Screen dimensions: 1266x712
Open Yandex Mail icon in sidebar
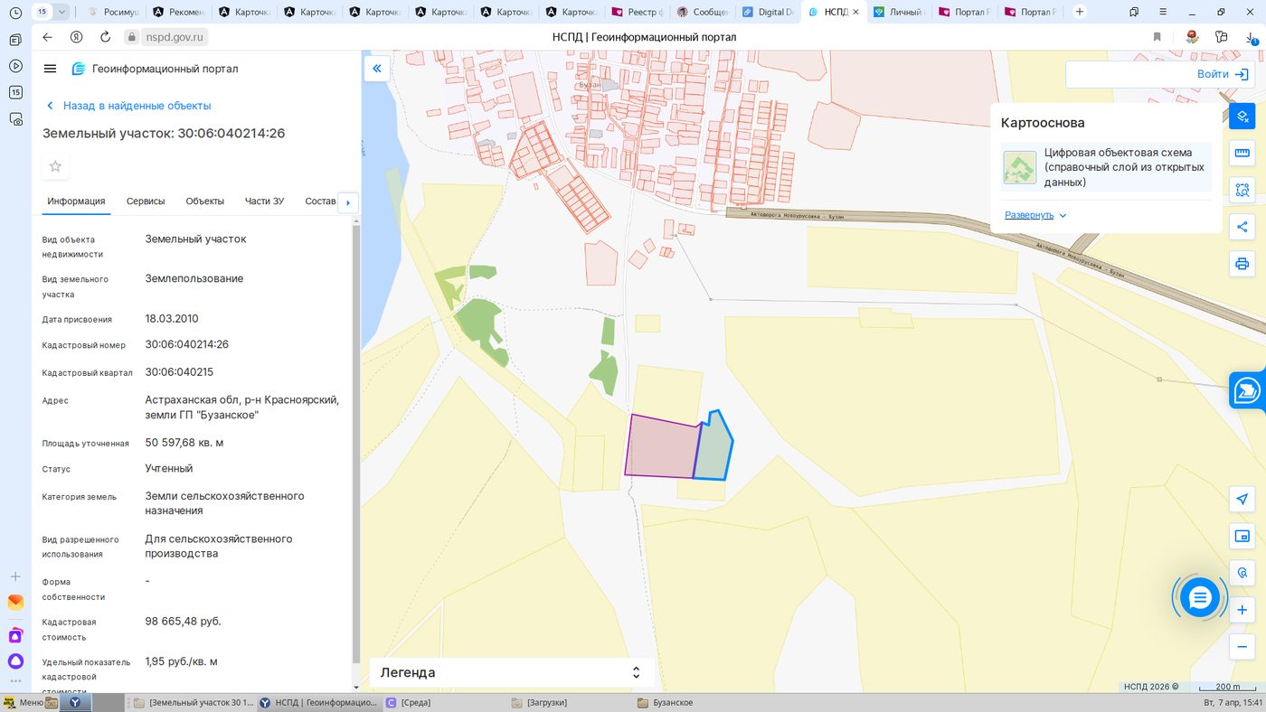[x=15, y=603]
